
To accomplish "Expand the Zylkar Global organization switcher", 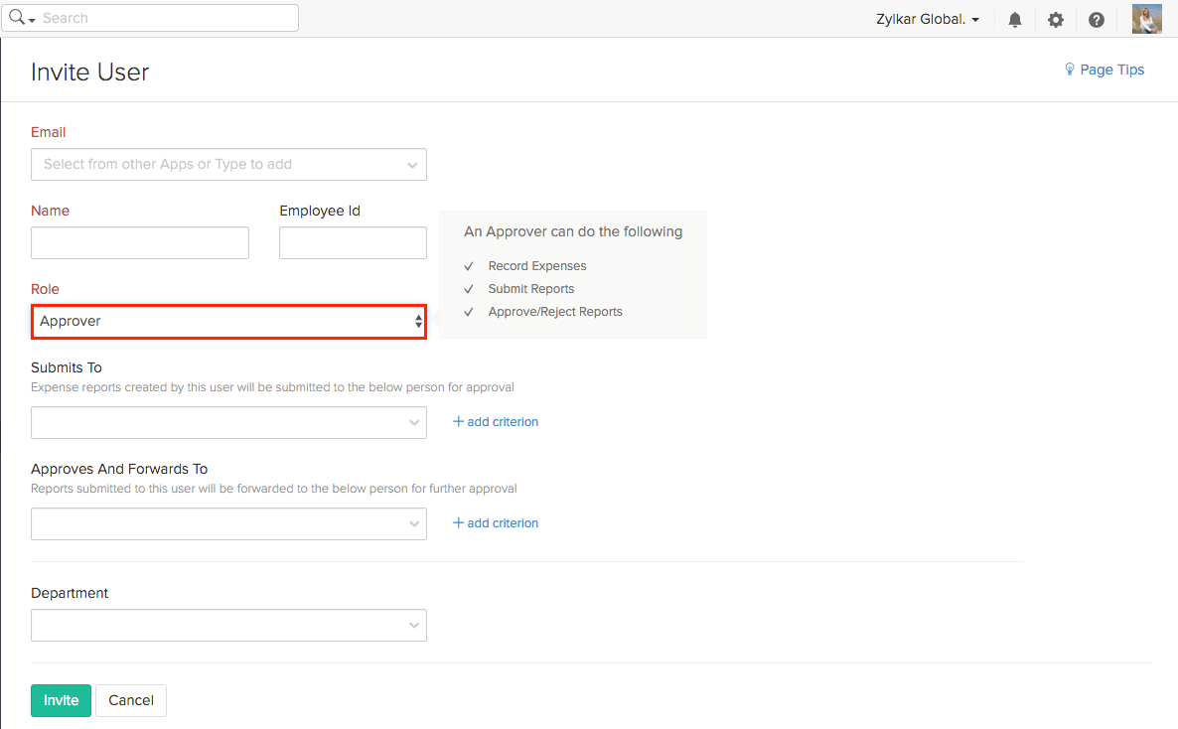I will 928,20.
